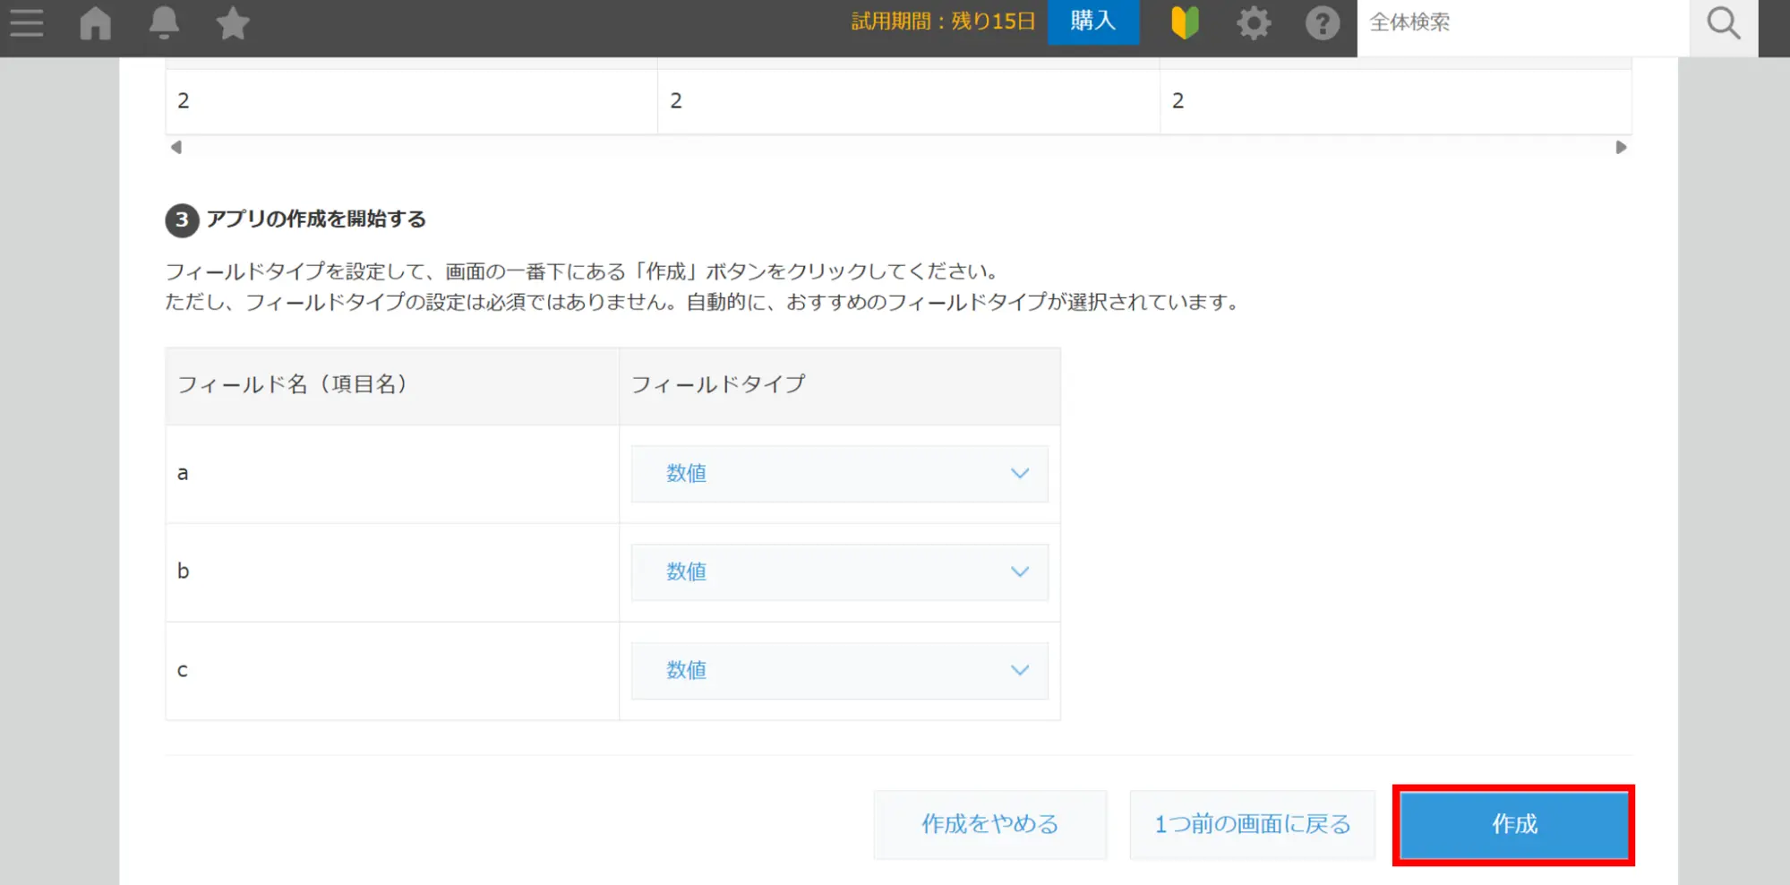The image size is (1790, 885).
Task: Focus the 全体検索 search field
Action: pyautogui.click(x=1522, y=22)
